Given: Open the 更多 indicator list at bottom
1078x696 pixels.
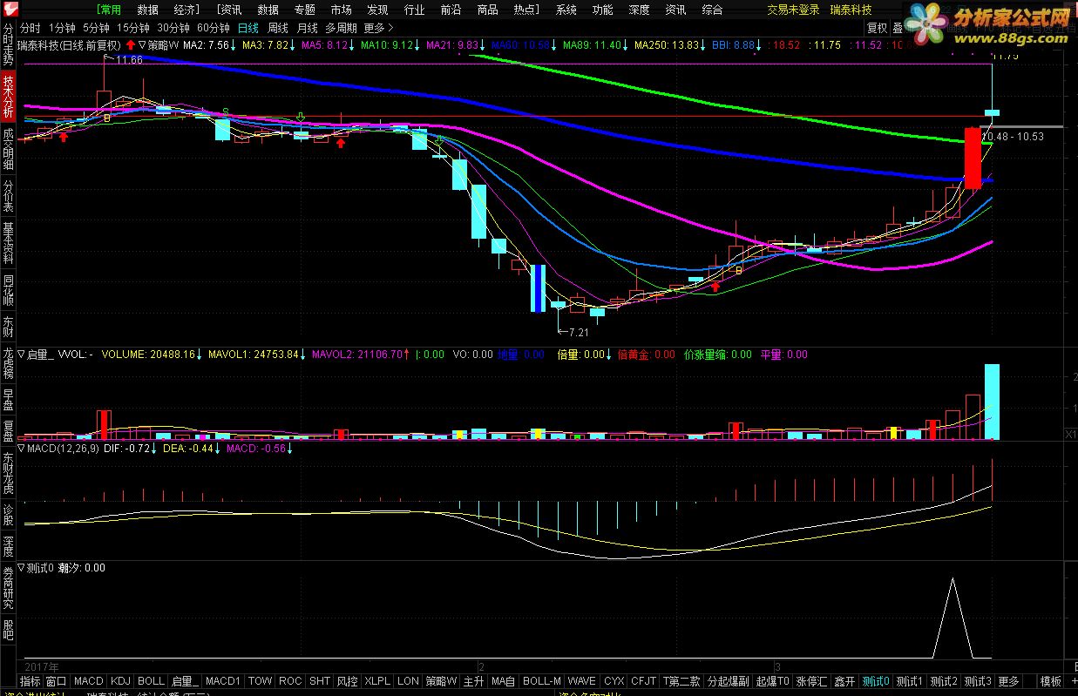Looking at the screenshot, I should pos(1008,681).
